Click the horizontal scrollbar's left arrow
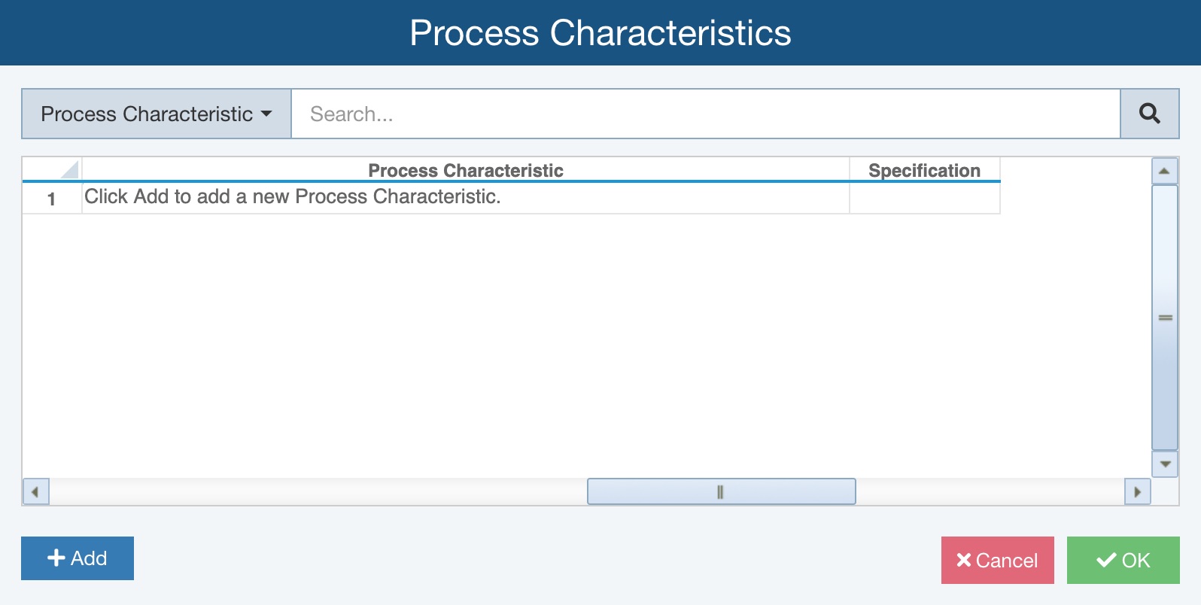1201x605 pixels. 35,492
